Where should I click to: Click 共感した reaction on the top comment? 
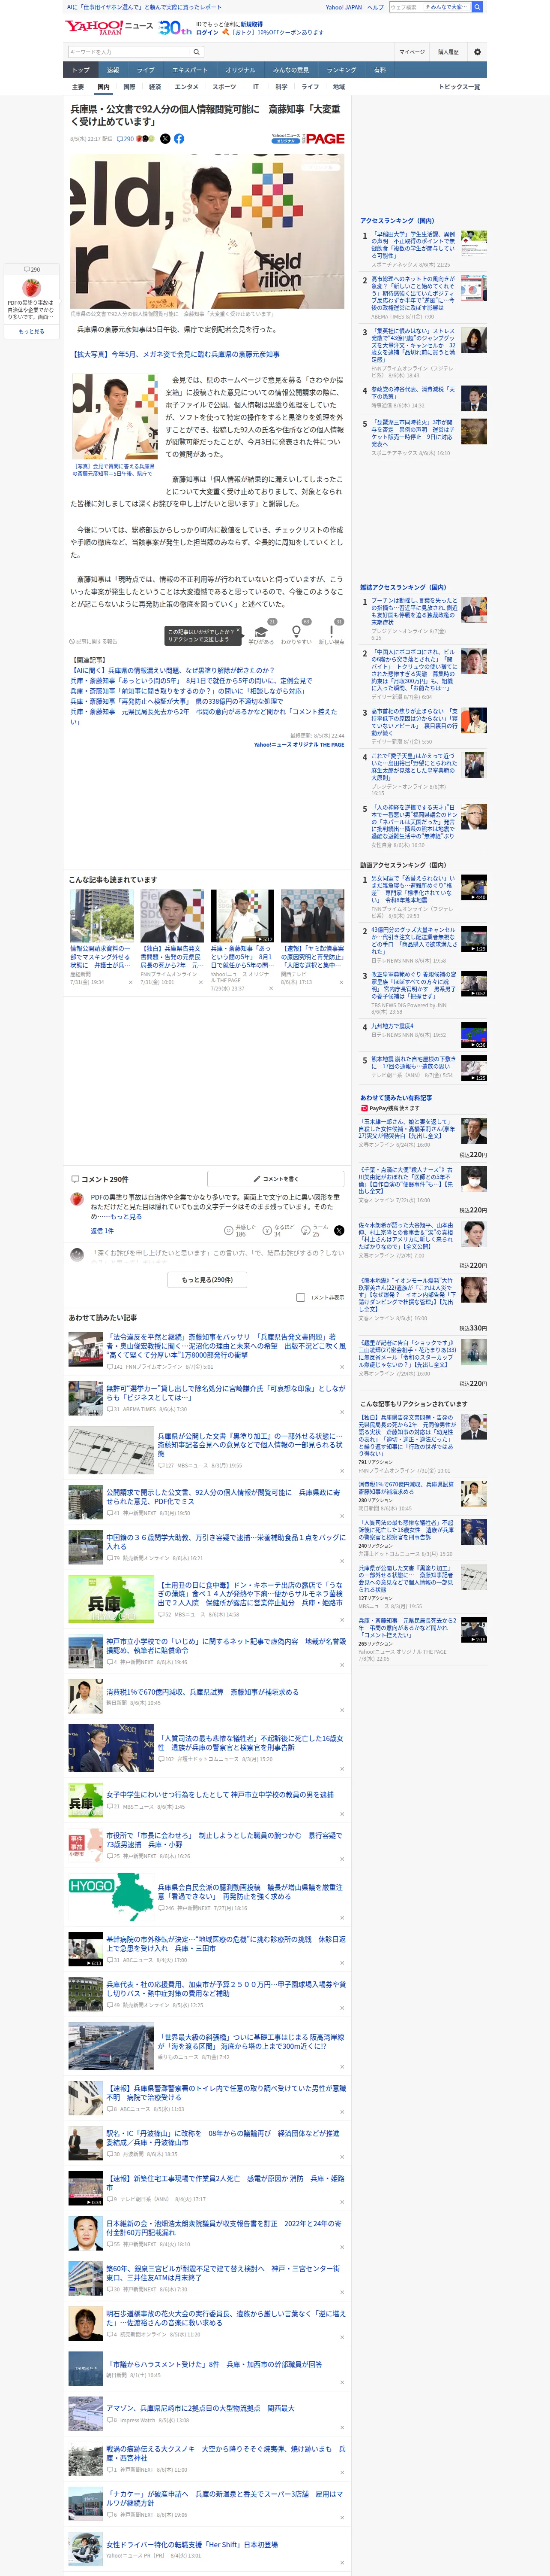pos(241,1230)
